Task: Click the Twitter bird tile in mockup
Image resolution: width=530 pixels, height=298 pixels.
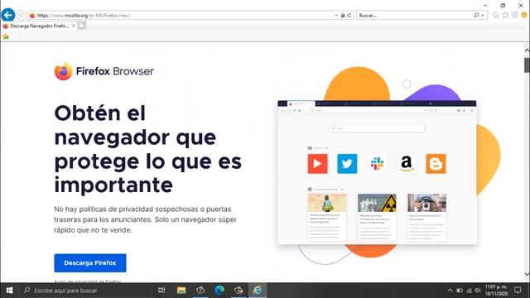Action: [347, 164]
